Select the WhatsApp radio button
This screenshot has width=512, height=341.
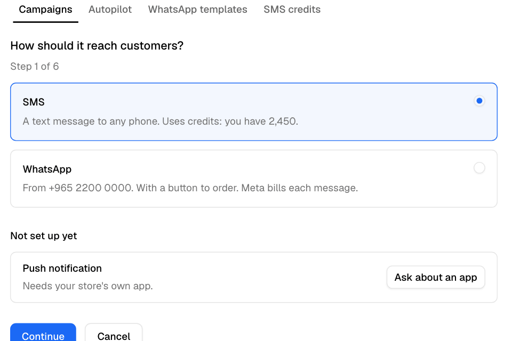479,168
